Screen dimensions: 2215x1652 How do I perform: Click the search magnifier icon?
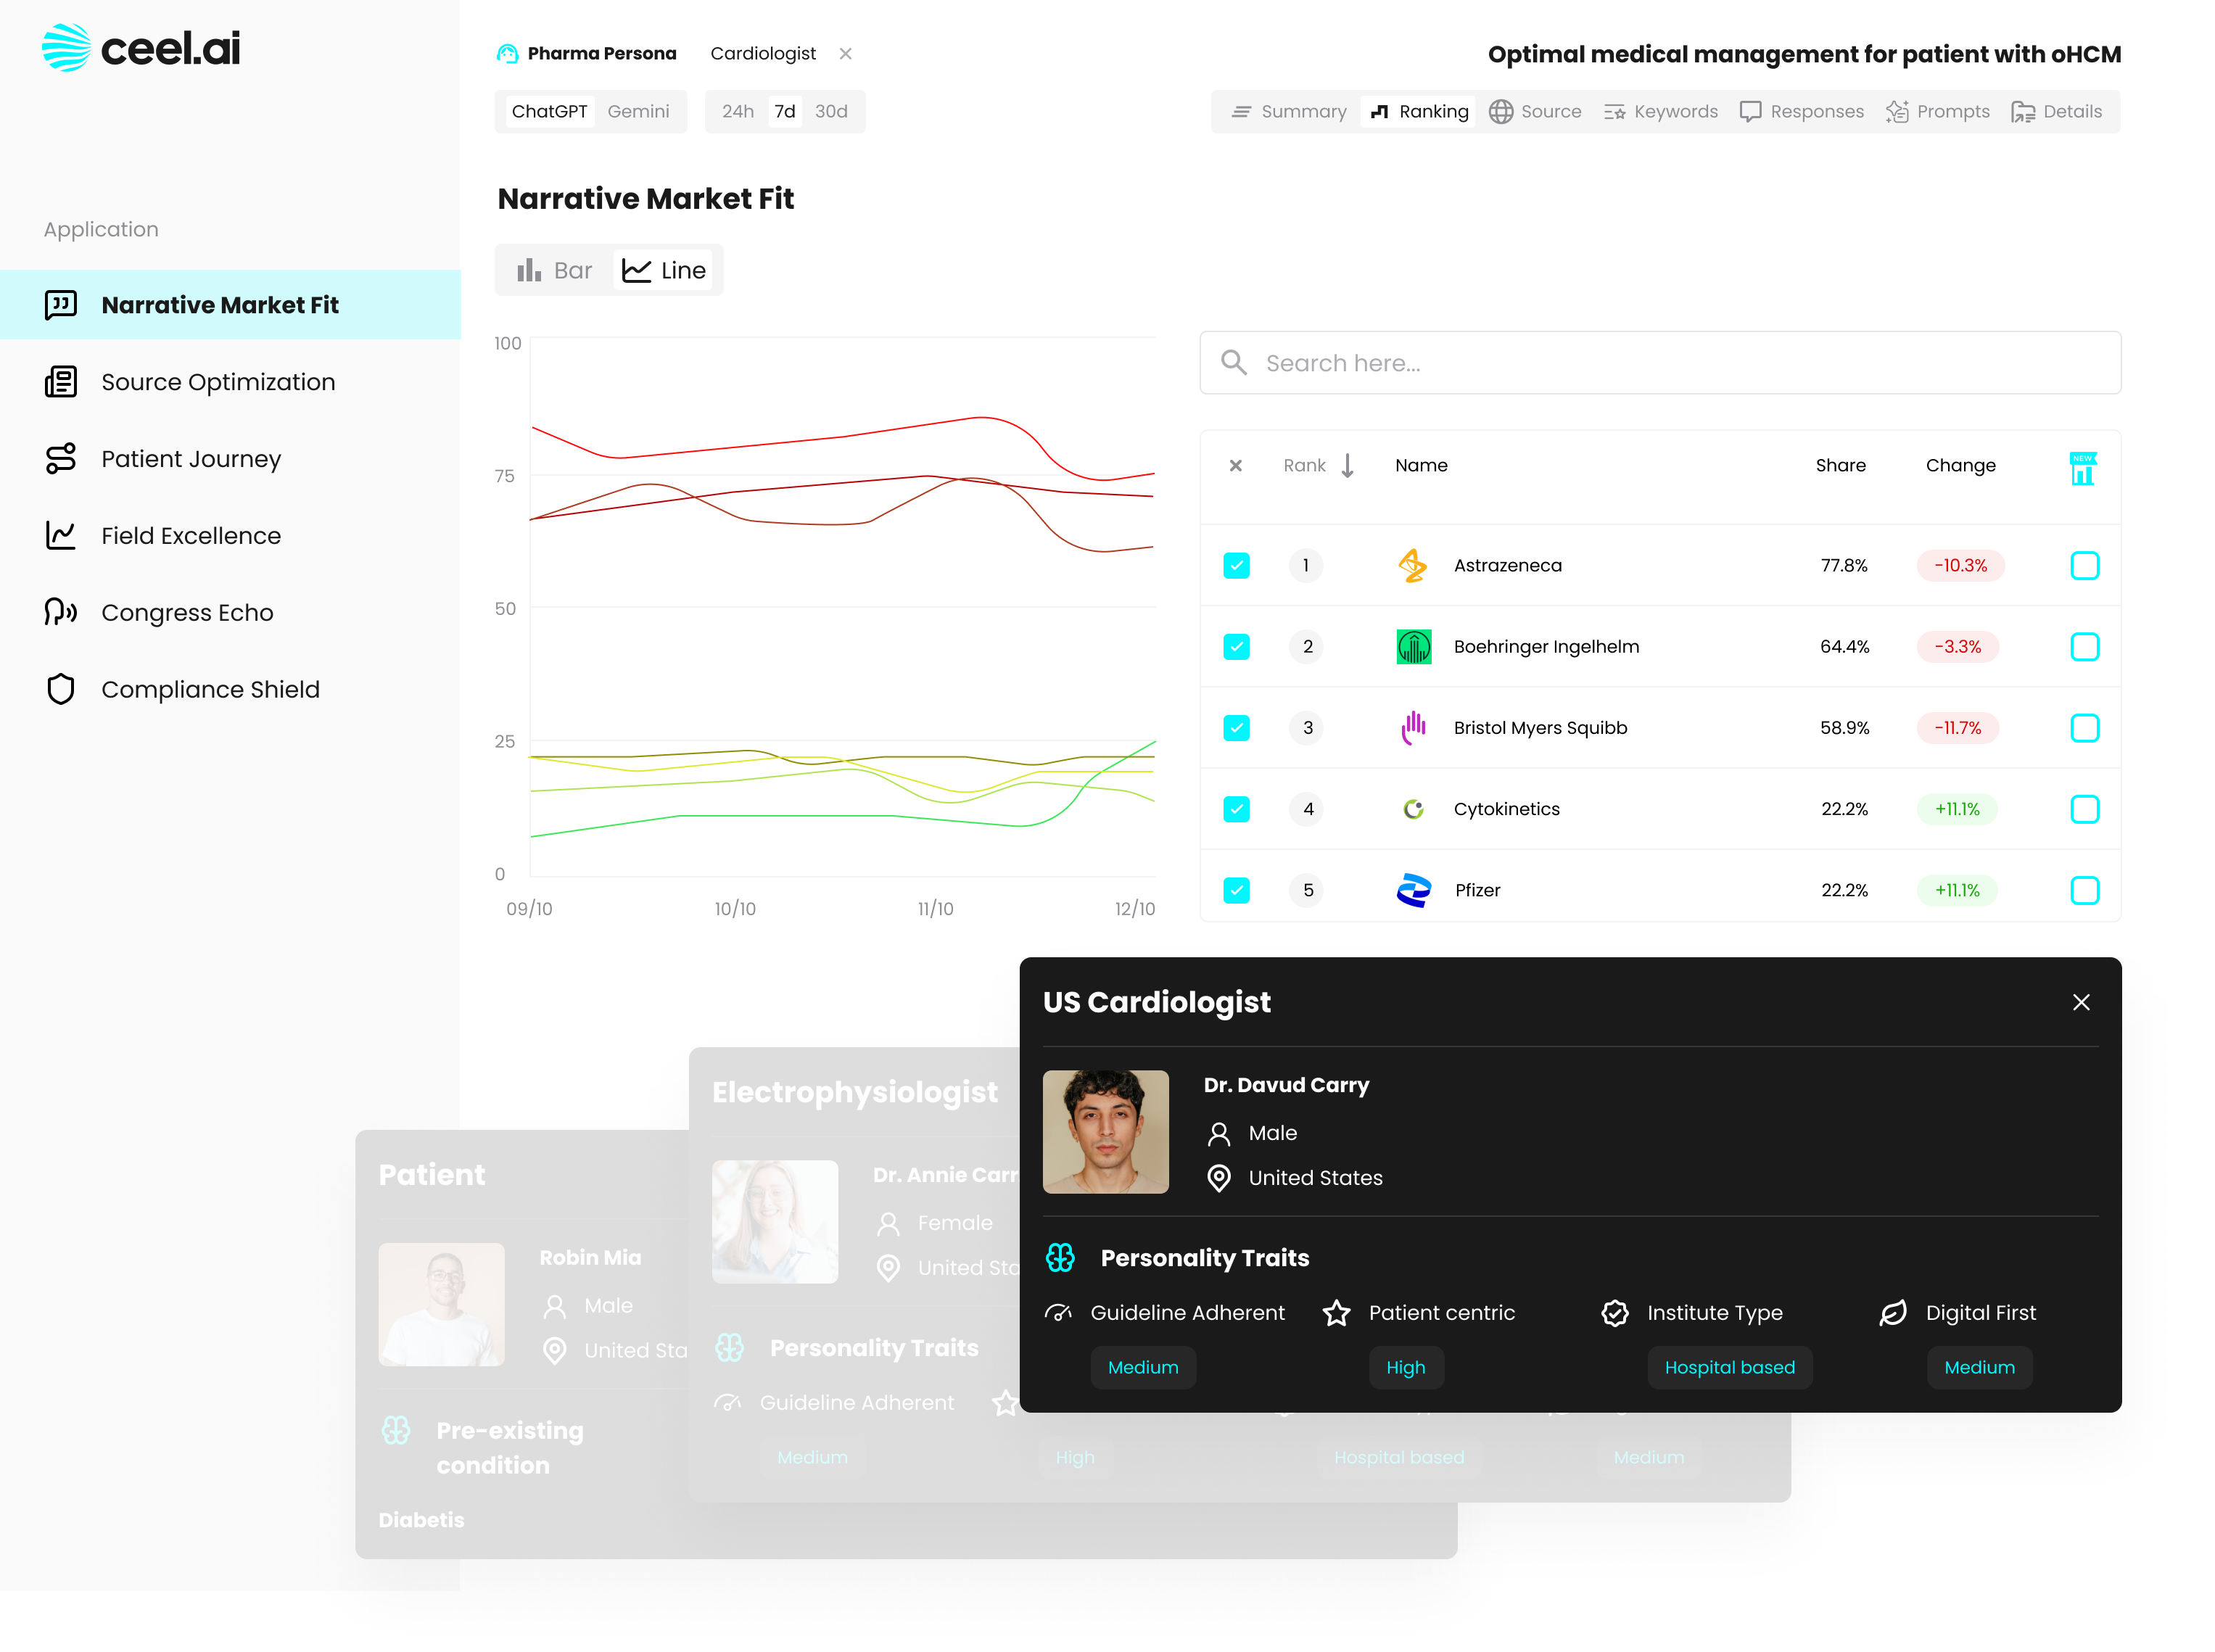pos(1234,362)
